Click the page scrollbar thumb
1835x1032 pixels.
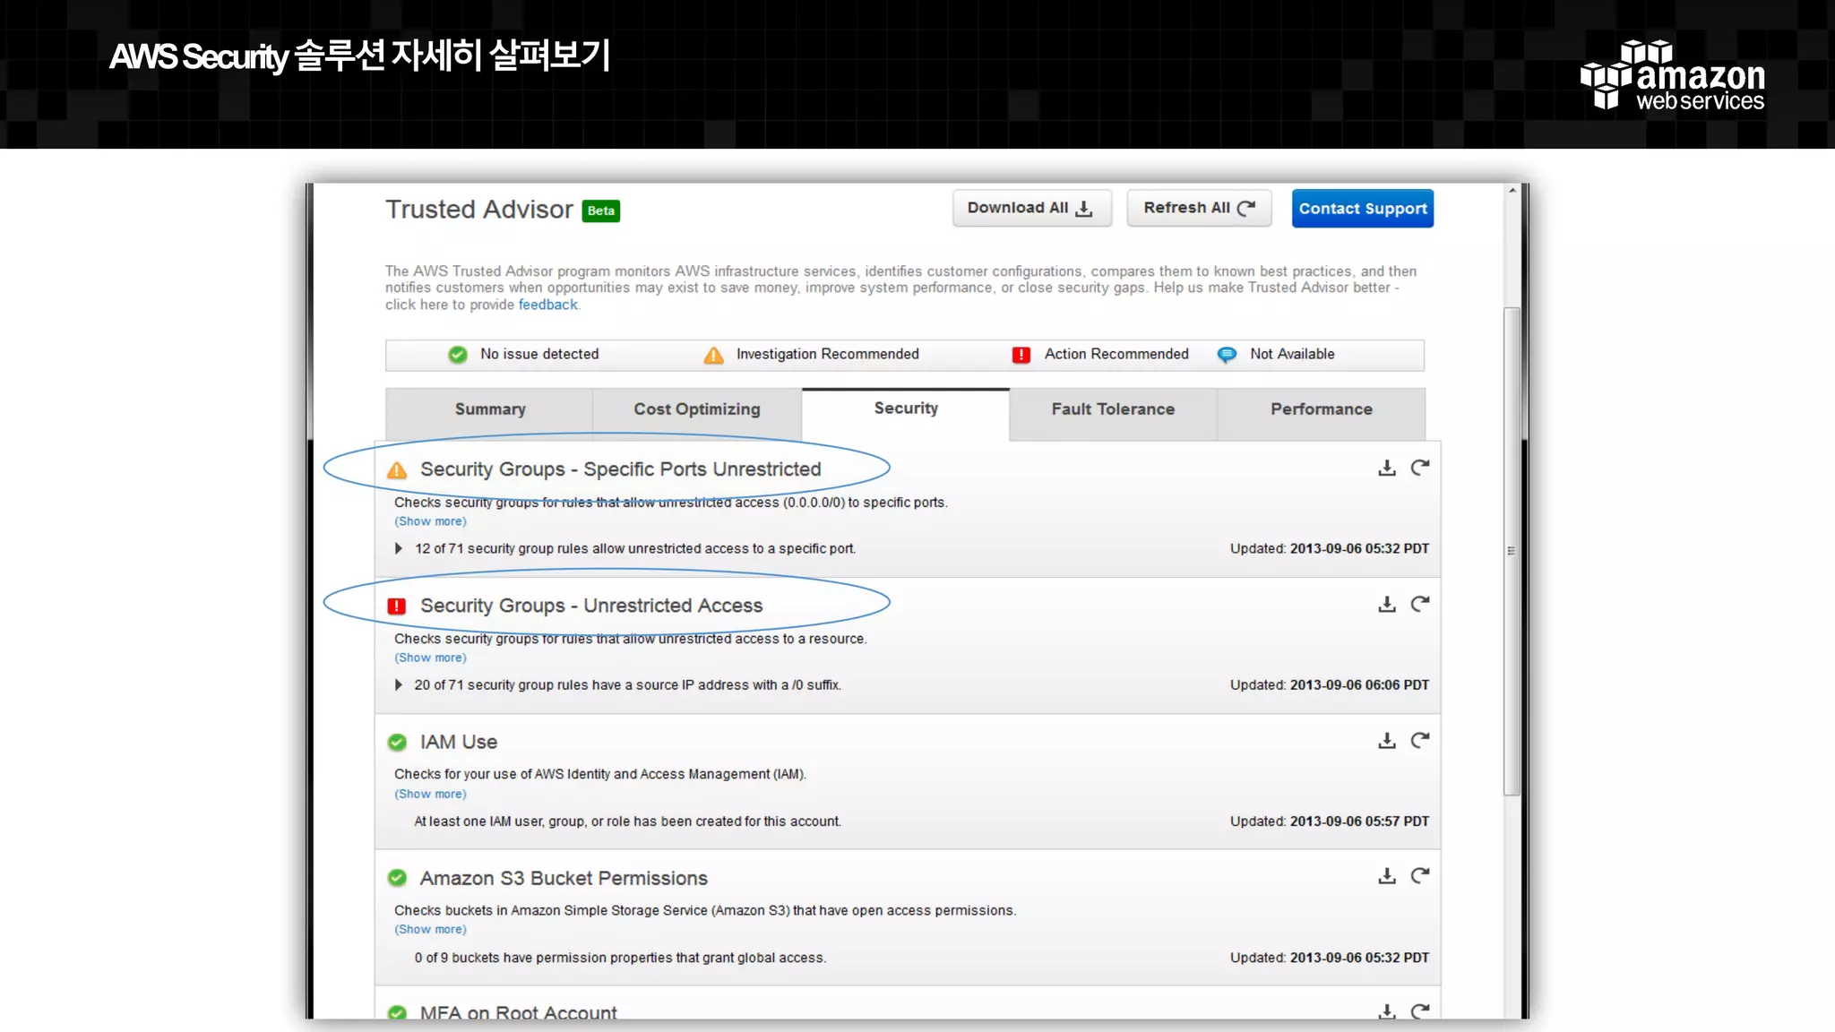click(x=1512, y=551)
